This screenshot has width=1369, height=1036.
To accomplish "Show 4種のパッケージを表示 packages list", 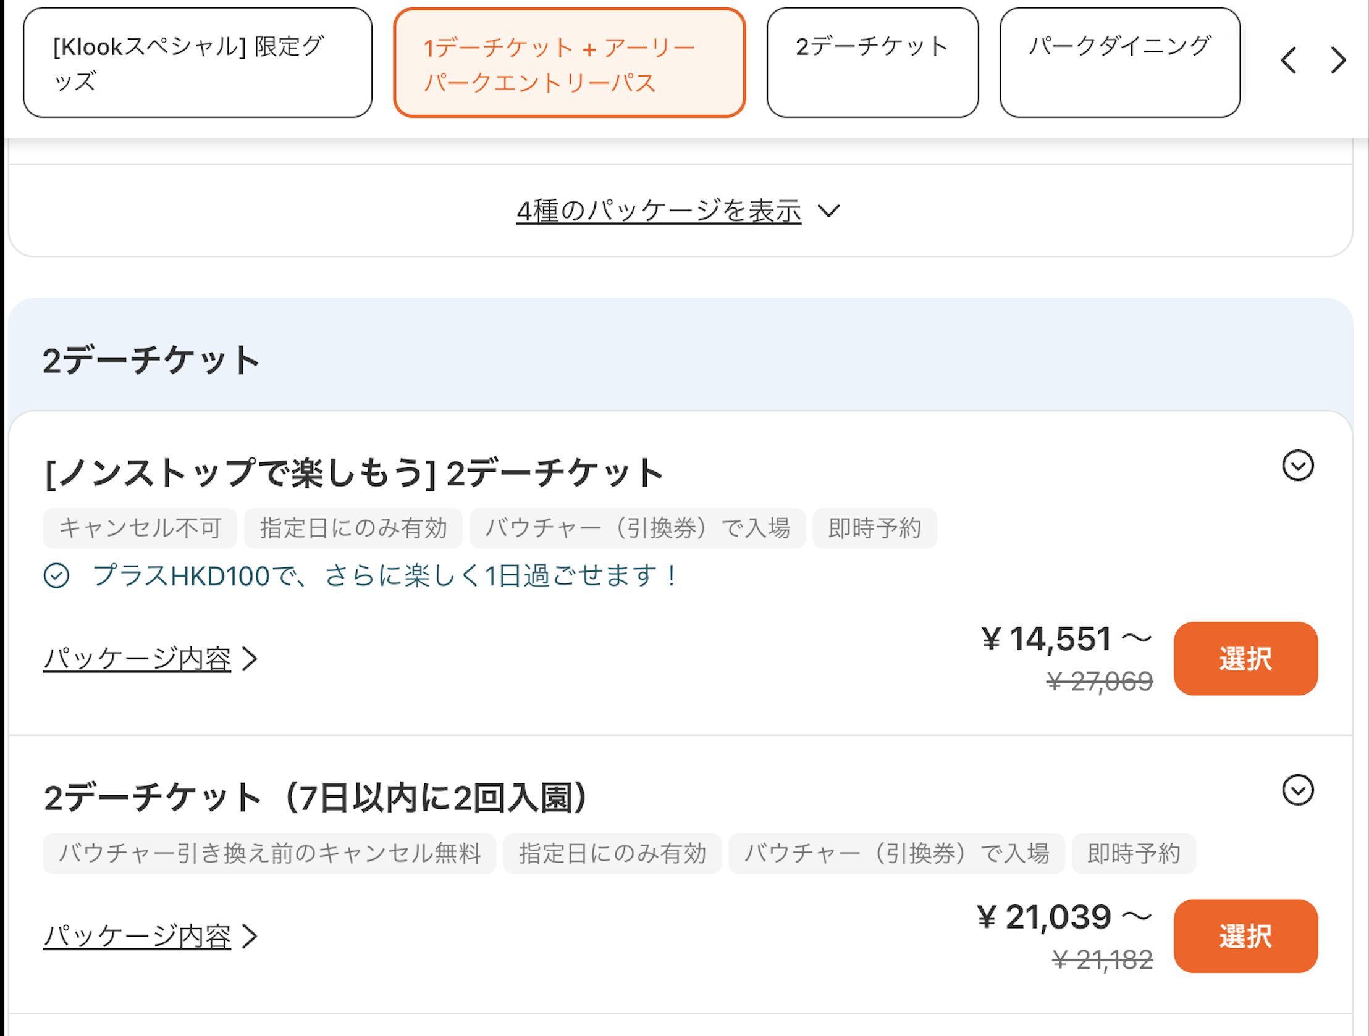I will [659, 212].
